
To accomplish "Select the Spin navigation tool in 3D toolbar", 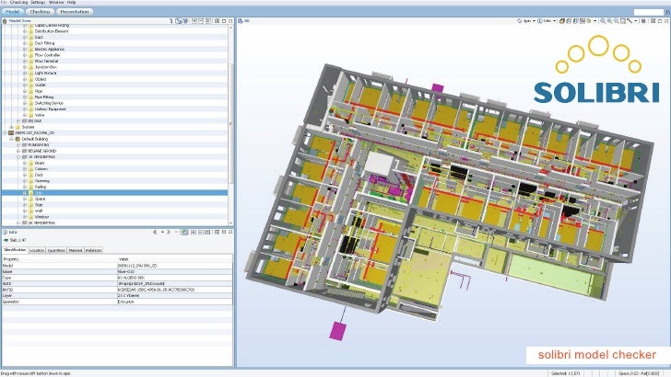I will tap(525, 20).
